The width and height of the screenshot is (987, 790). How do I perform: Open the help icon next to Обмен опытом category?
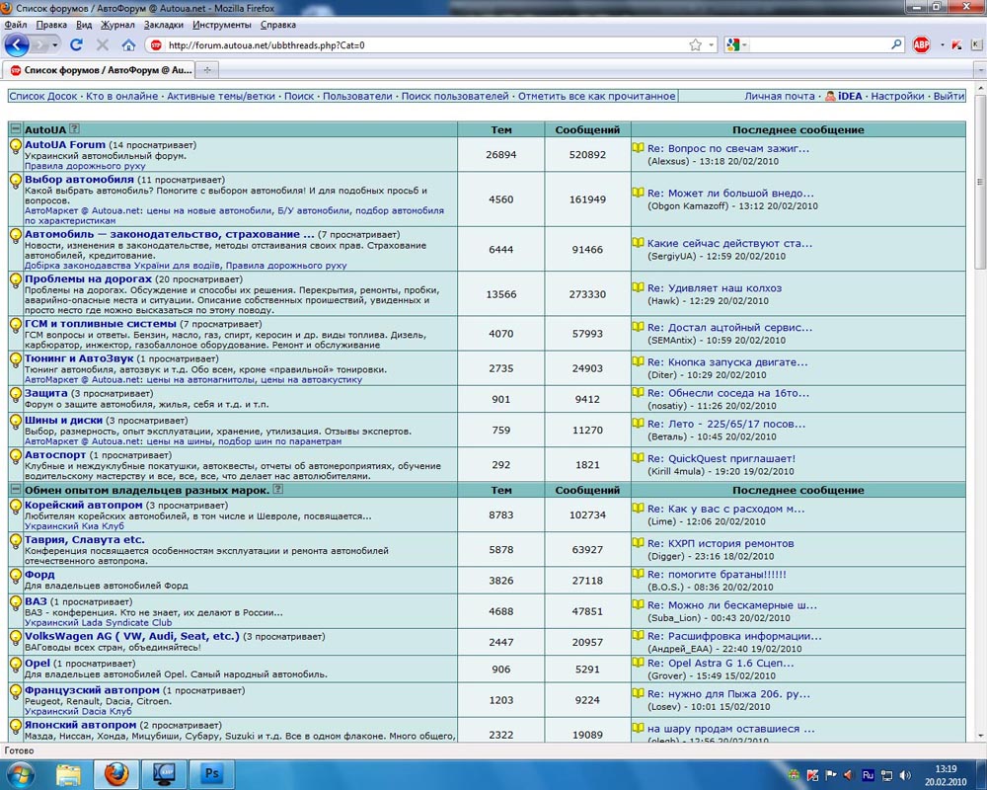coord(277,489)
